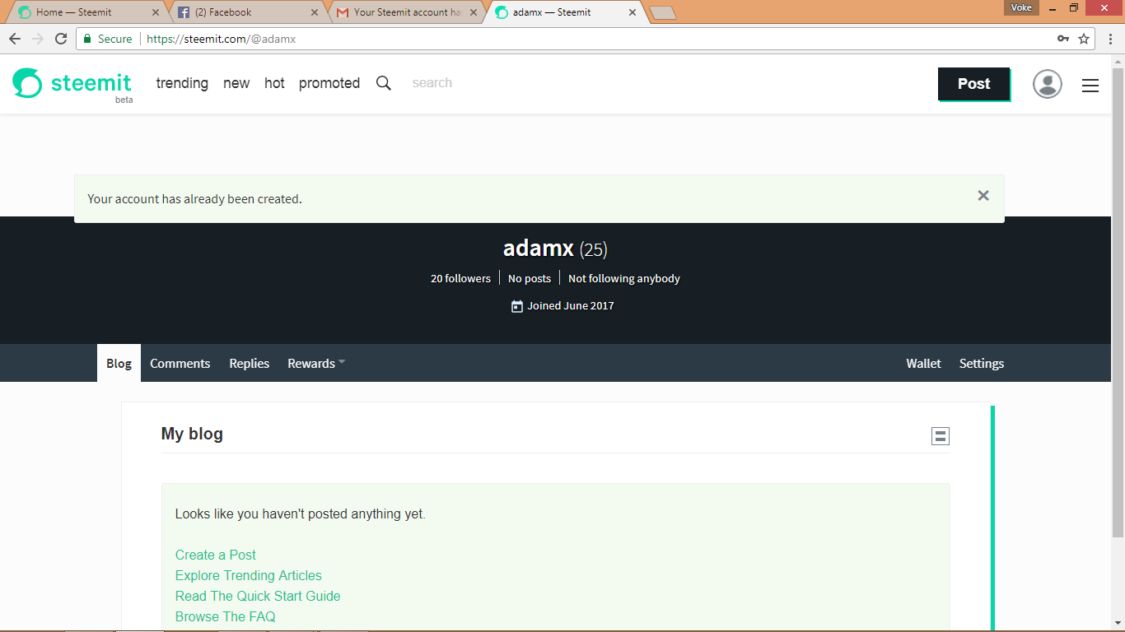Click the My blog heading
The height and width of the screenshot is (632, 1125).
click(192, 434)
